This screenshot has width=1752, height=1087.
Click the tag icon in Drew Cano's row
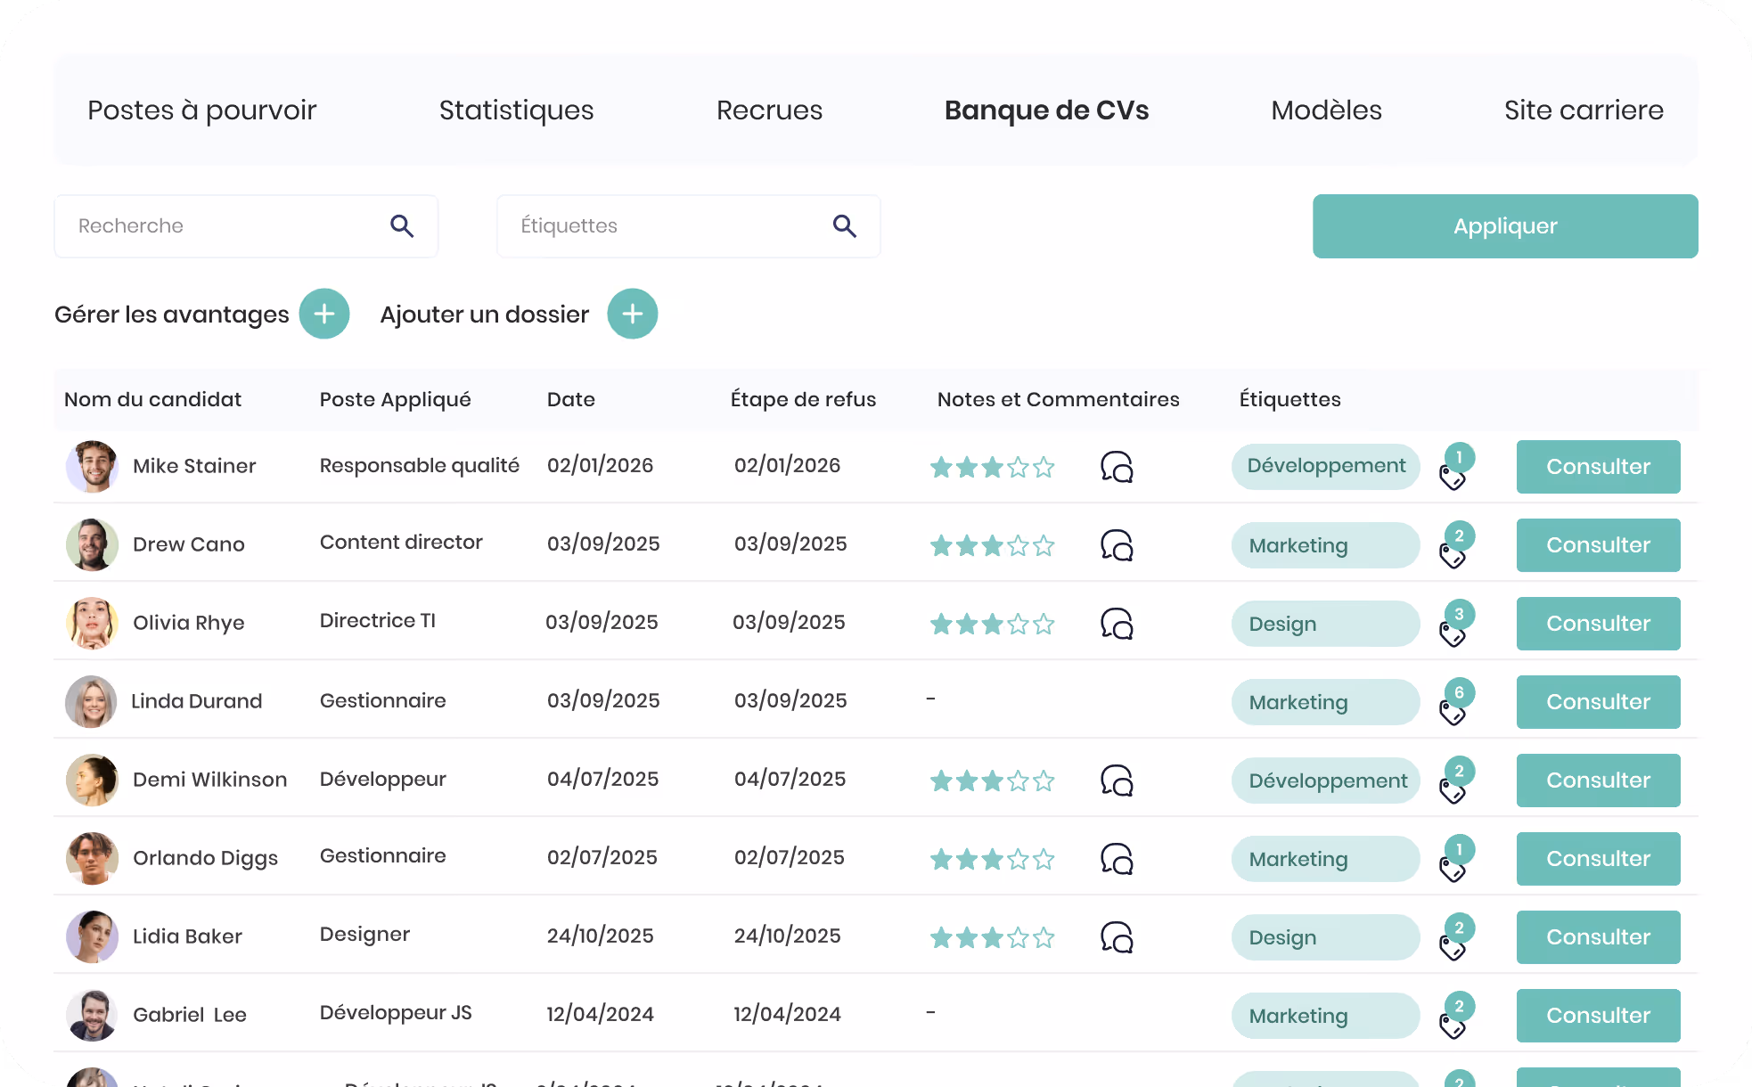coord(1453,556)
